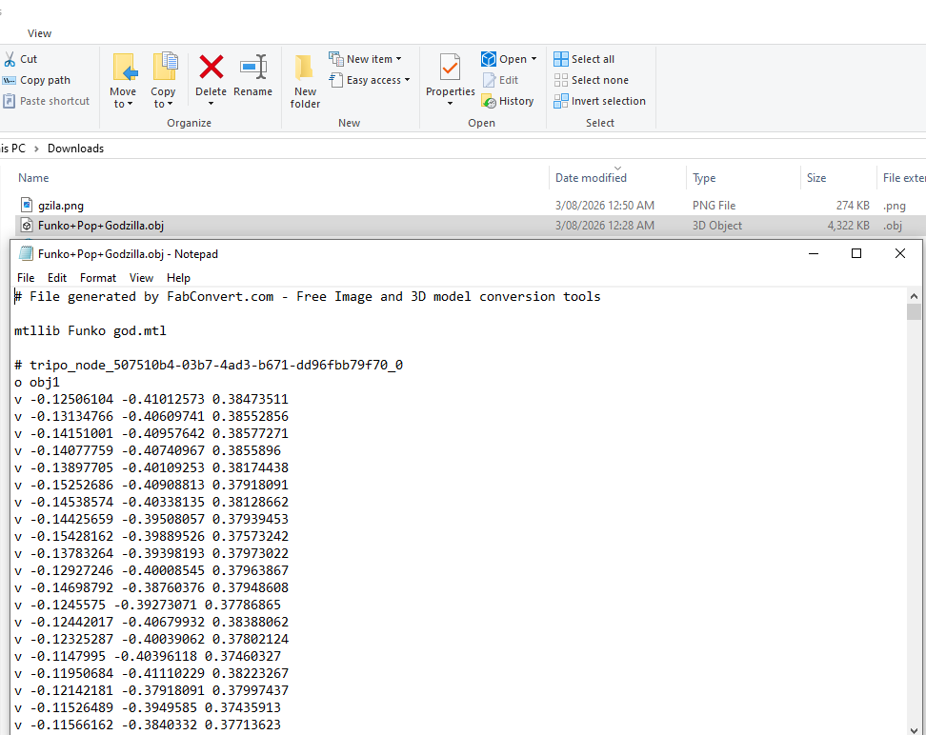Create a New folder

[x=305, y=82]
